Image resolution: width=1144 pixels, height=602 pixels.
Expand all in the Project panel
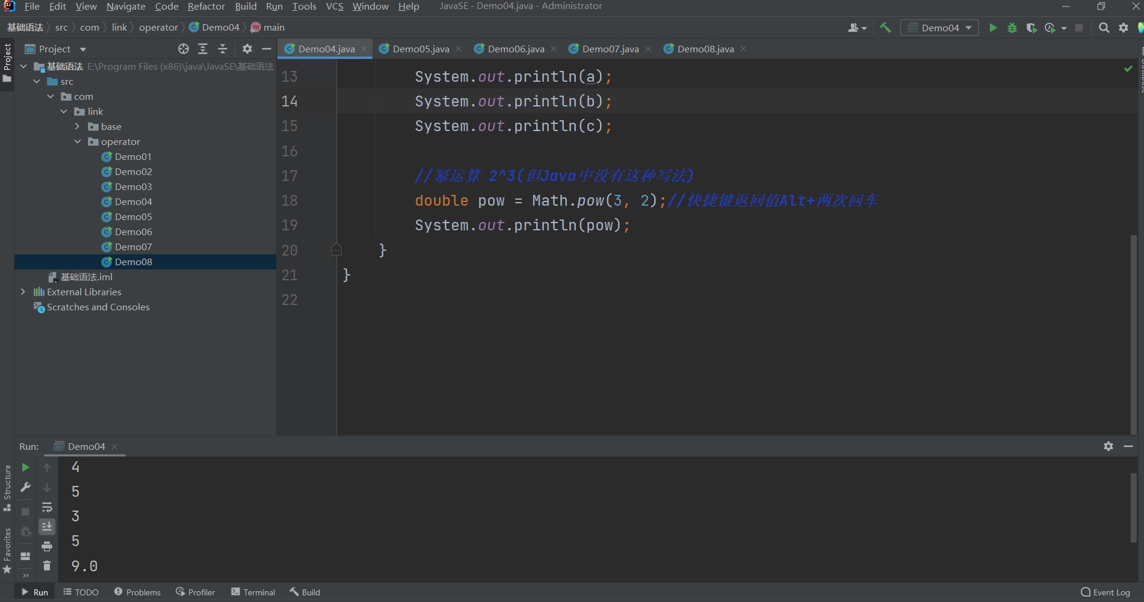203,49
